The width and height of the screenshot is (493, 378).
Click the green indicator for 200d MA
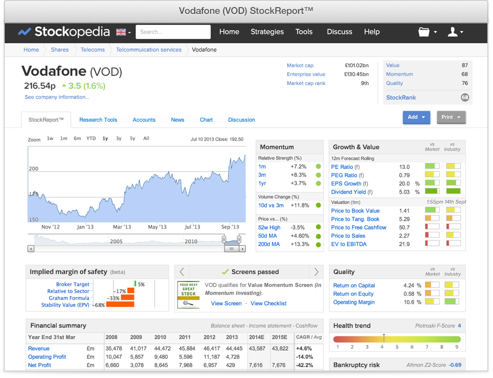click(x=318, y=244)
